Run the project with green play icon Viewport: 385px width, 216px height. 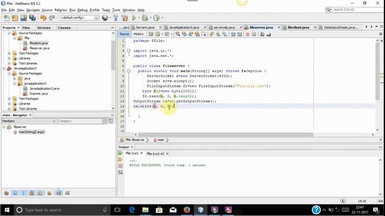[134, 18]
